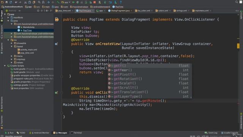The image size is (243, 137).
Task: Open the Help question mark icon
Action: [x=121, y=2]
